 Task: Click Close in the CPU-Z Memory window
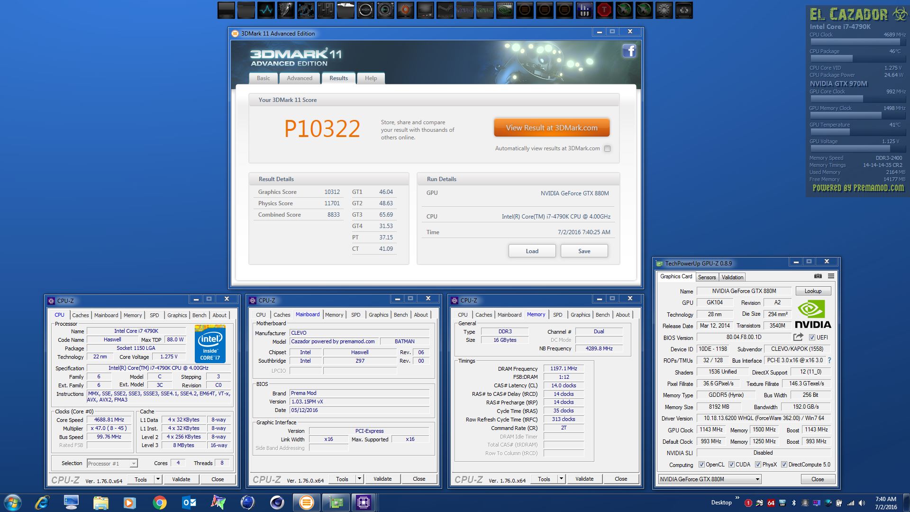(621, 479)
